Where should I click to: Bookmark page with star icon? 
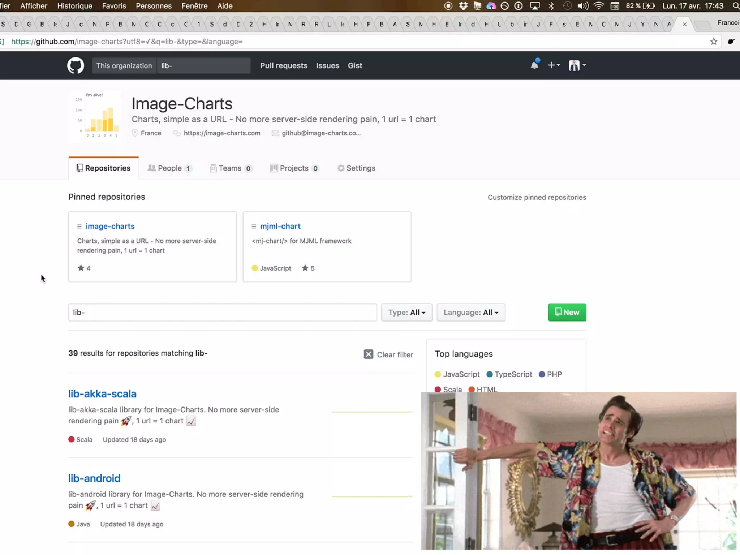(x=713, y=42)
